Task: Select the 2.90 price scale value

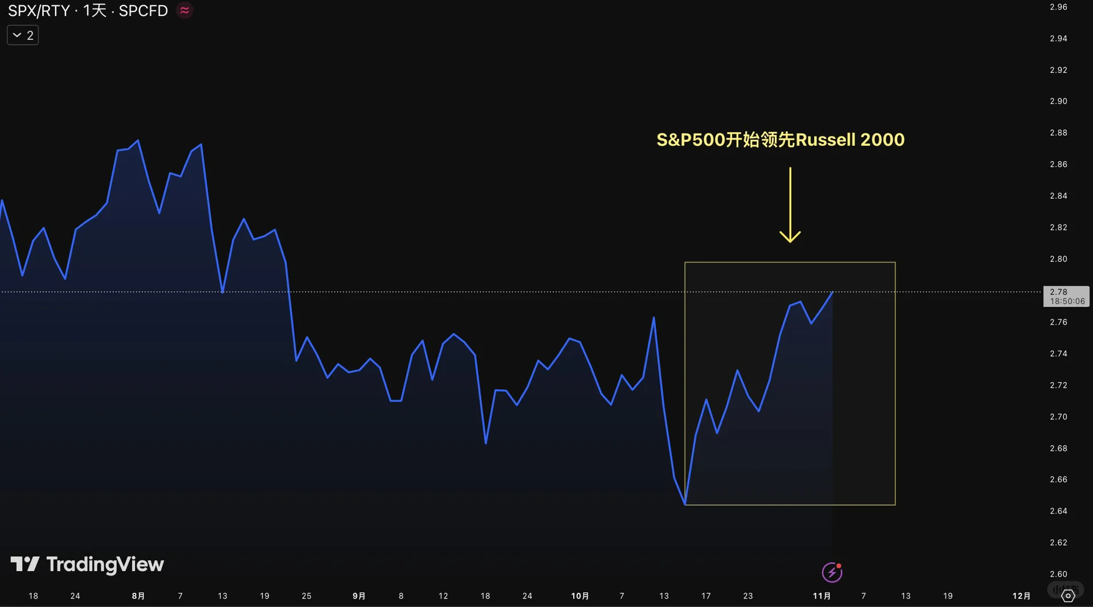Action: pyautogui.click(x=1058, y=101)
